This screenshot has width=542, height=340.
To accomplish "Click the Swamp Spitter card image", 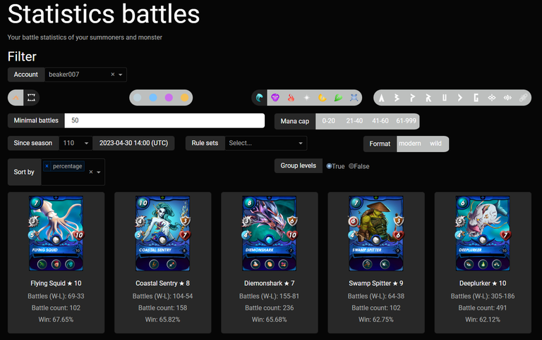I will 376,234.
